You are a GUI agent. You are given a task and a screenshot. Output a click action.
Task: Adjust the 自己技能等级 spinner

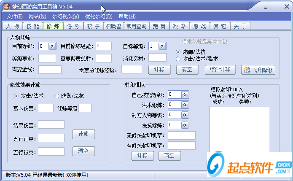(185, 95)
